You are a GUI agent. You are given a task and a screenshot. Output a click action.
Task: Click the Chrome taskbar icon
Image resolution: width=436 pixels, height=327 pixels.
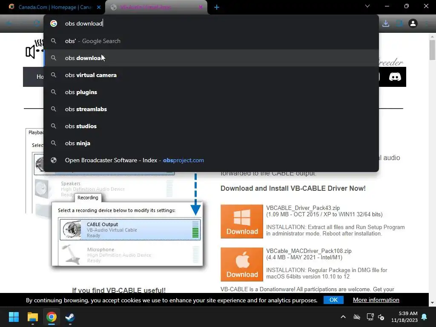pos(51,317)
